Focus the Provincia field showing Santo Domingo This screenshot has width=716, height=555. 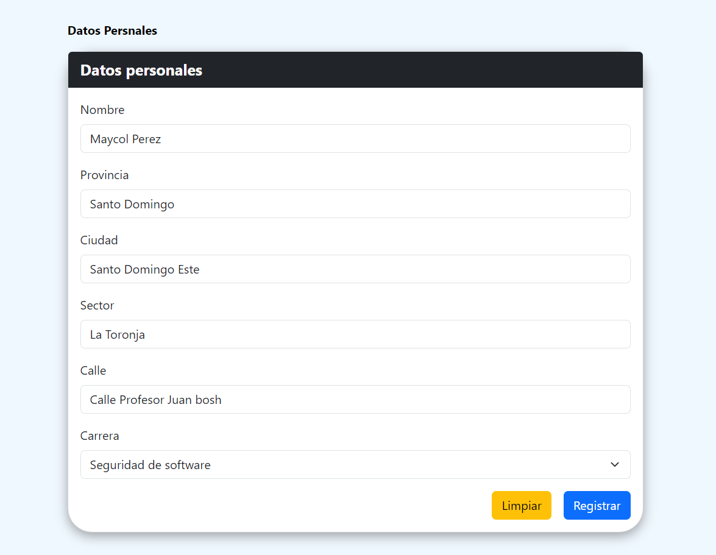(355, 203)
